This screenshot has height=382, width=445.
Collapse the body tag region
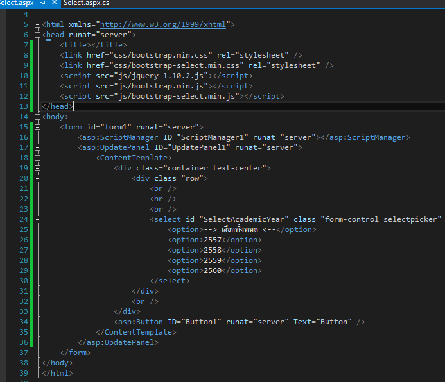tap(37, 117)
